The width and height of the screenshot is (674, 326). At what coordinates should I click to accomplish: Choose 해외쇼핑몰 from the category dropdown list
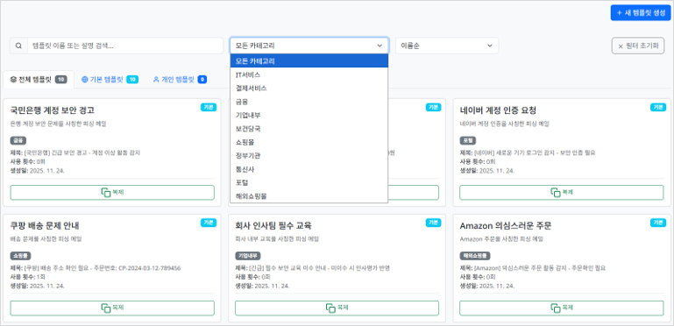pyautogui.click(x=309, y=196)
